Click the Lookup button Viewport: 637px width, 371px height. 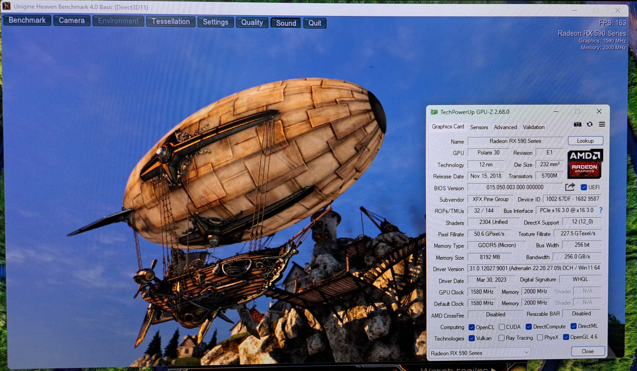click(x=586, y=141)
